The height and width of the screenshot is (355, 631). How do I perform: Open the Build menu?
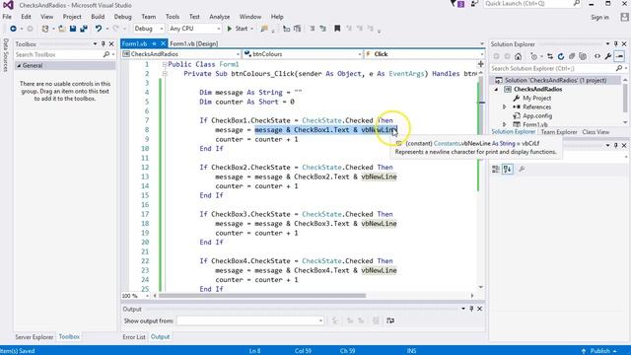(98, 17)
